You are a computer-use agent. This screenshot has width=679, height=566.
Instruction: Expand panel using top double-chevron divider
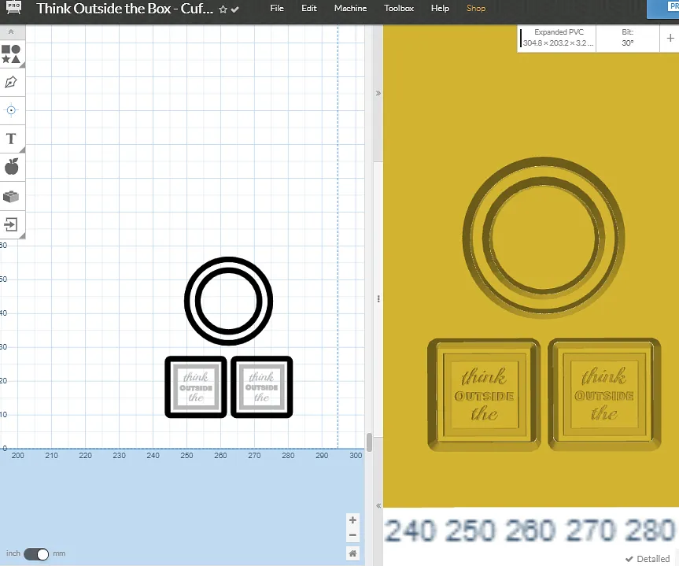pos(378,93)
